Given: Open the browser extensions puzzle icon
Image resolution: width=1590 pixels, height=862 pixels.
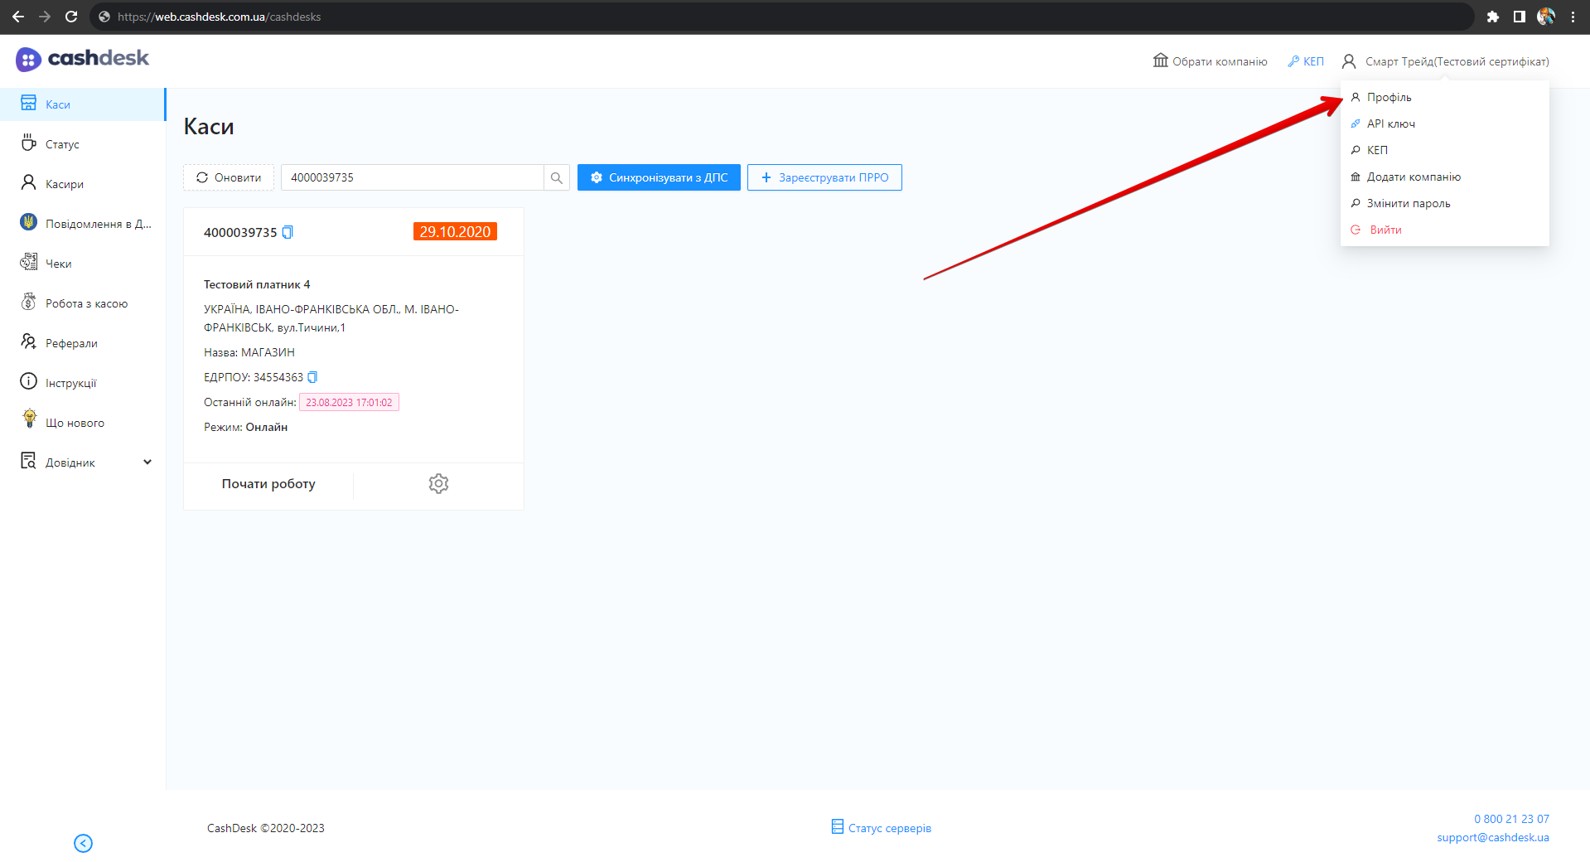Looking at the screenshot, I should coord(1492,17).
